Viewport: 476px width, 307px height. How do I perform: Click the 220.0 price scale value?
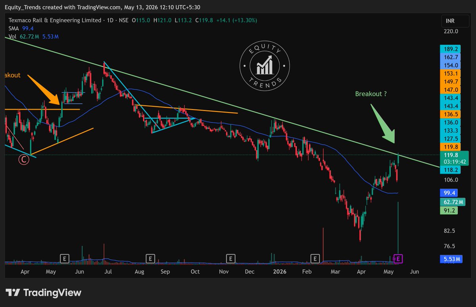coord(451,31)
